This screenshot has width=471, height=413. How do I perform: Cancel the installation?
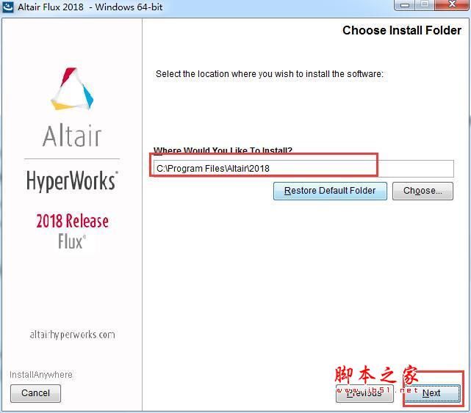[x=35, y=393]
